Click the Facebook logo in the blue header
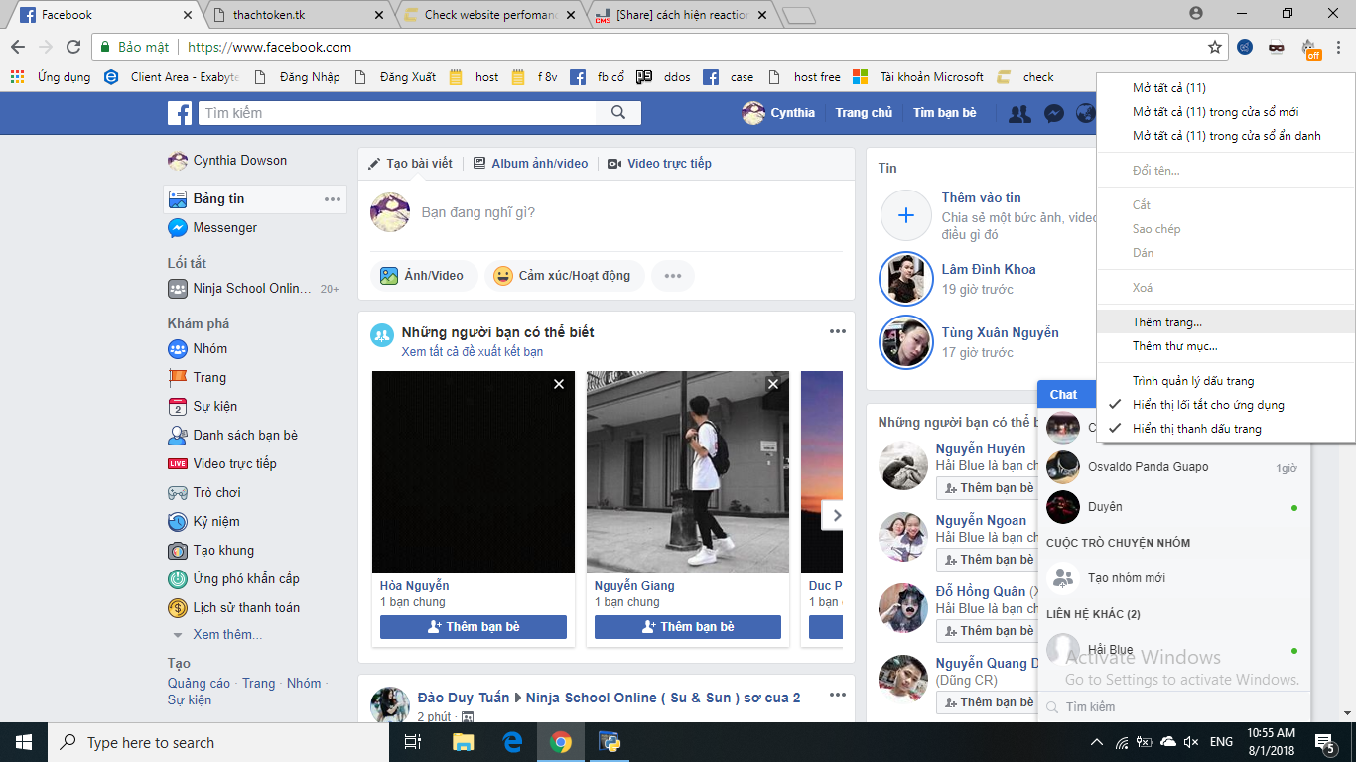 pyautogui.click(x=180, y=113)
